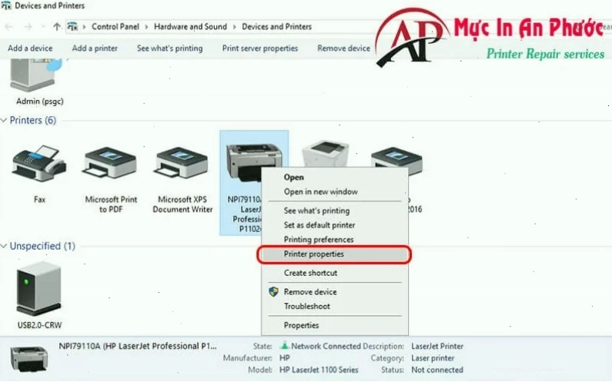This screenshot has width=612, height=382.
Task: Choose Create shortcut
Action: [x=335, y=274]
